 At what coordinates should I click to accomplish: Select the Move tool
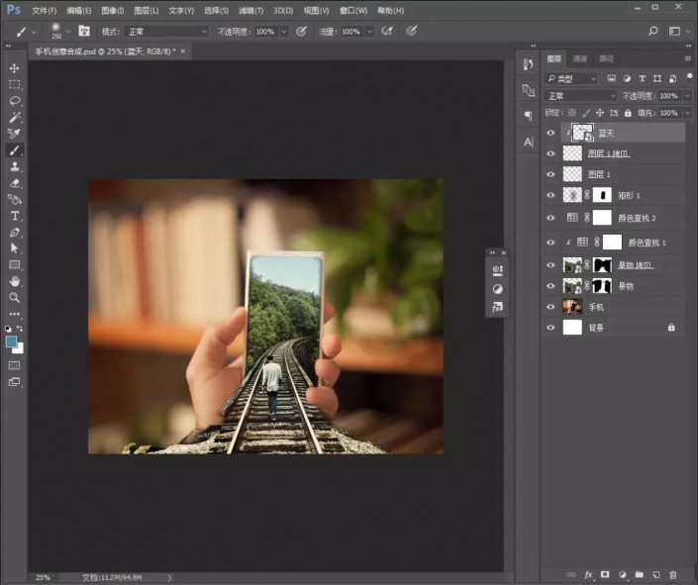[x=14, y=67]
